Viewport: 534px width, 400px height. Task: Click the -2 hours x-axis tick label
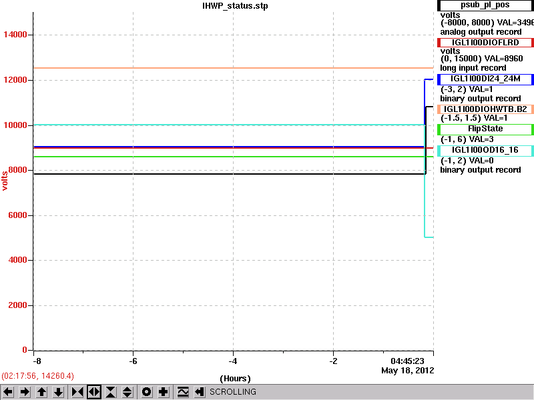coord(333,361)
